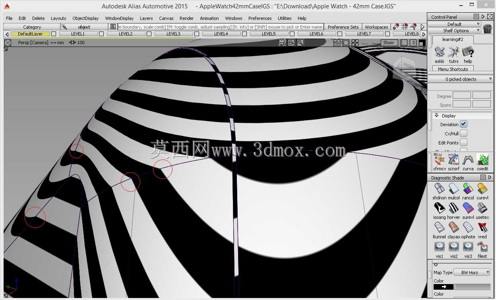Select the xfrmcv tool
Viewport: 496px width, 300px height.
pos(439,160)
